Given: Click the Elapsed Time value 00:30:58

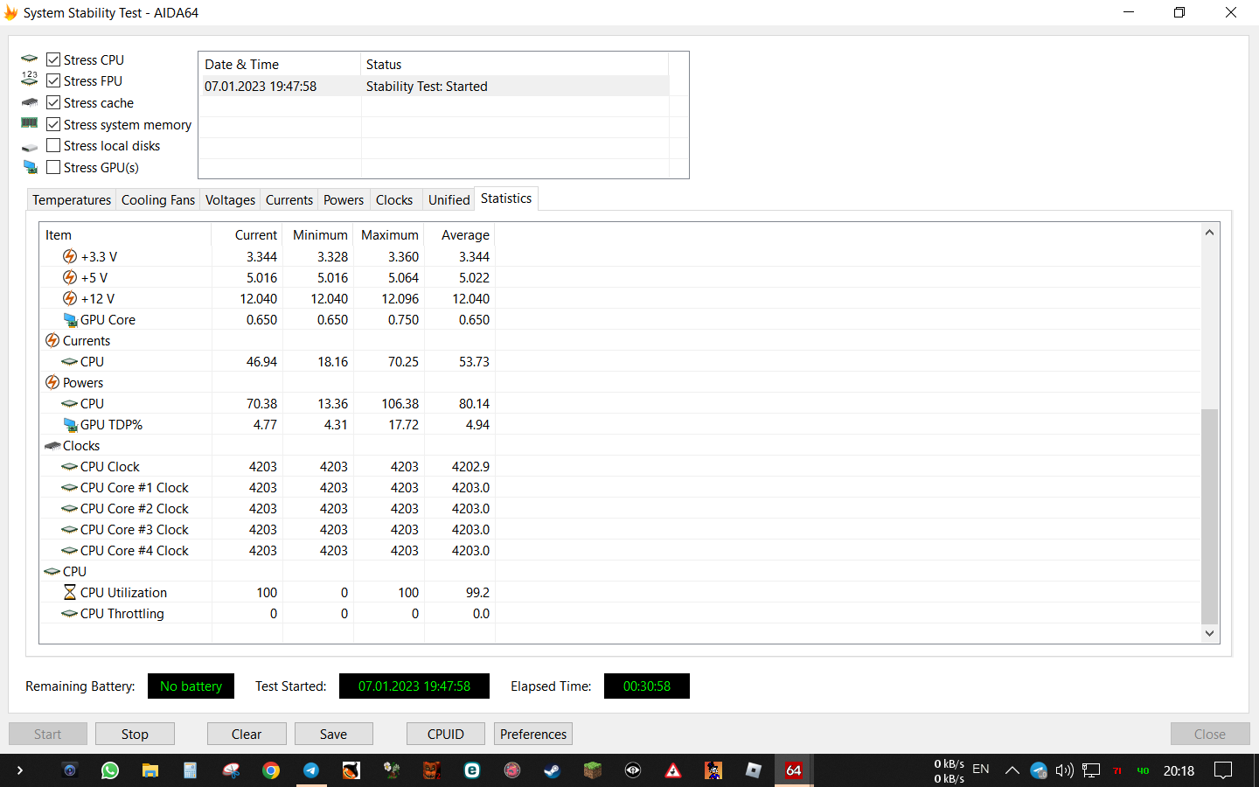Looking at the screenshot, I should (x=647, y=686).
